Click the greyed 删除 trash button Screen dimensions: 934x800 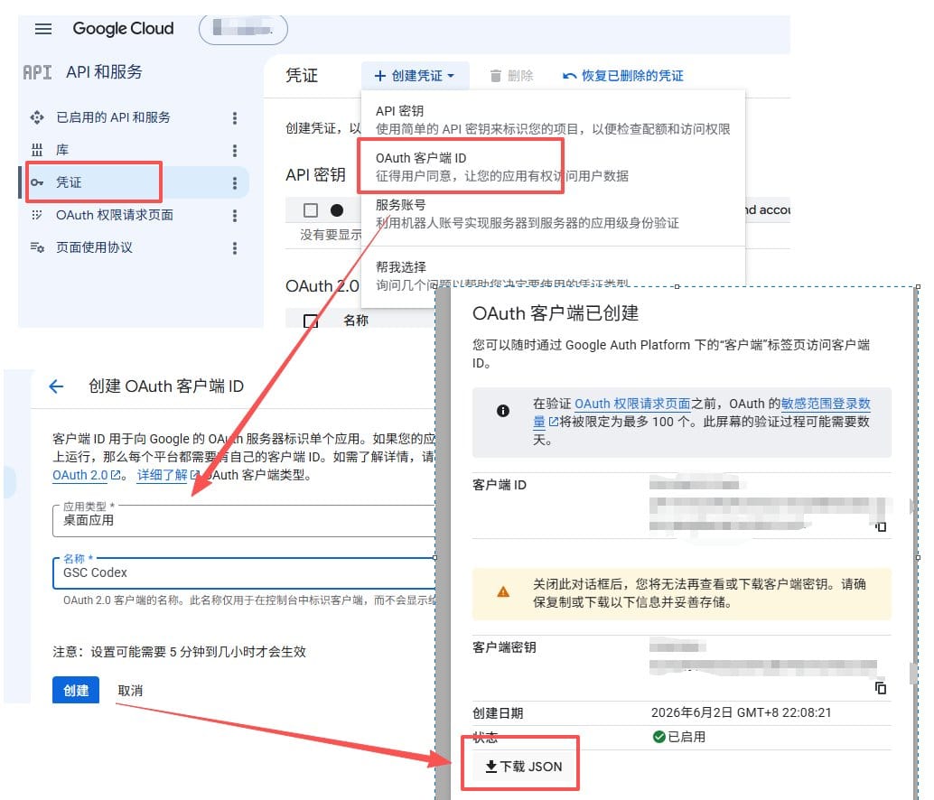(x=511, y=76)
